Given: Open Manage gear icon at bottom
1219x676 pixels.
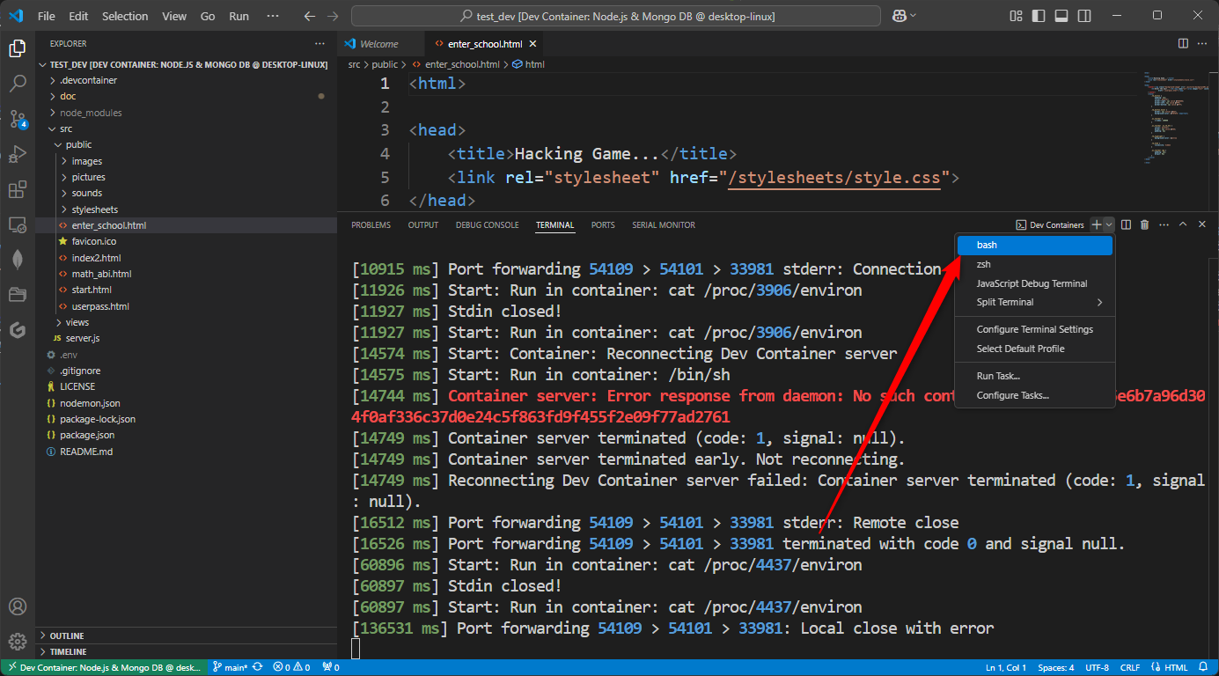Looking at the screenshot, I should pyautogui.click(x=18, y=642).
